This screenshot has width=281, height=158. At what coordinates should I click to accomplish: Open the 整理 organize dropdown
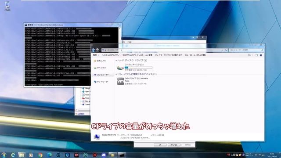point(96,55)
